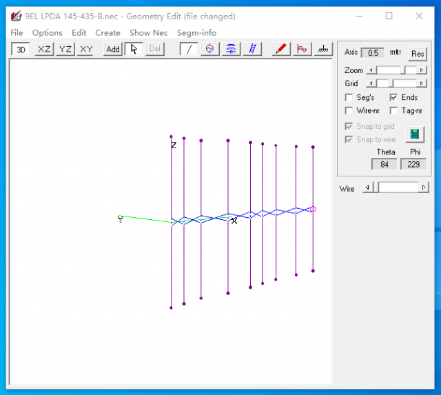Image resolution: width=441 pixels, height=395 pixels.
Task: Toggle the Snap to wire checkbox
Action: pyautogui.click(x=349, y=139)
